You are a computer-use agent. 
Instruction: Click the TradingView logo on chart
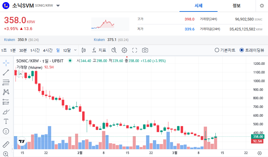point(22,141)
